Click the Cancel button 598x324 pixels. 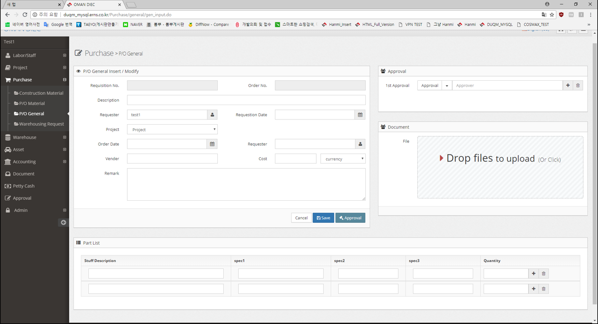(x=301, y=218)
